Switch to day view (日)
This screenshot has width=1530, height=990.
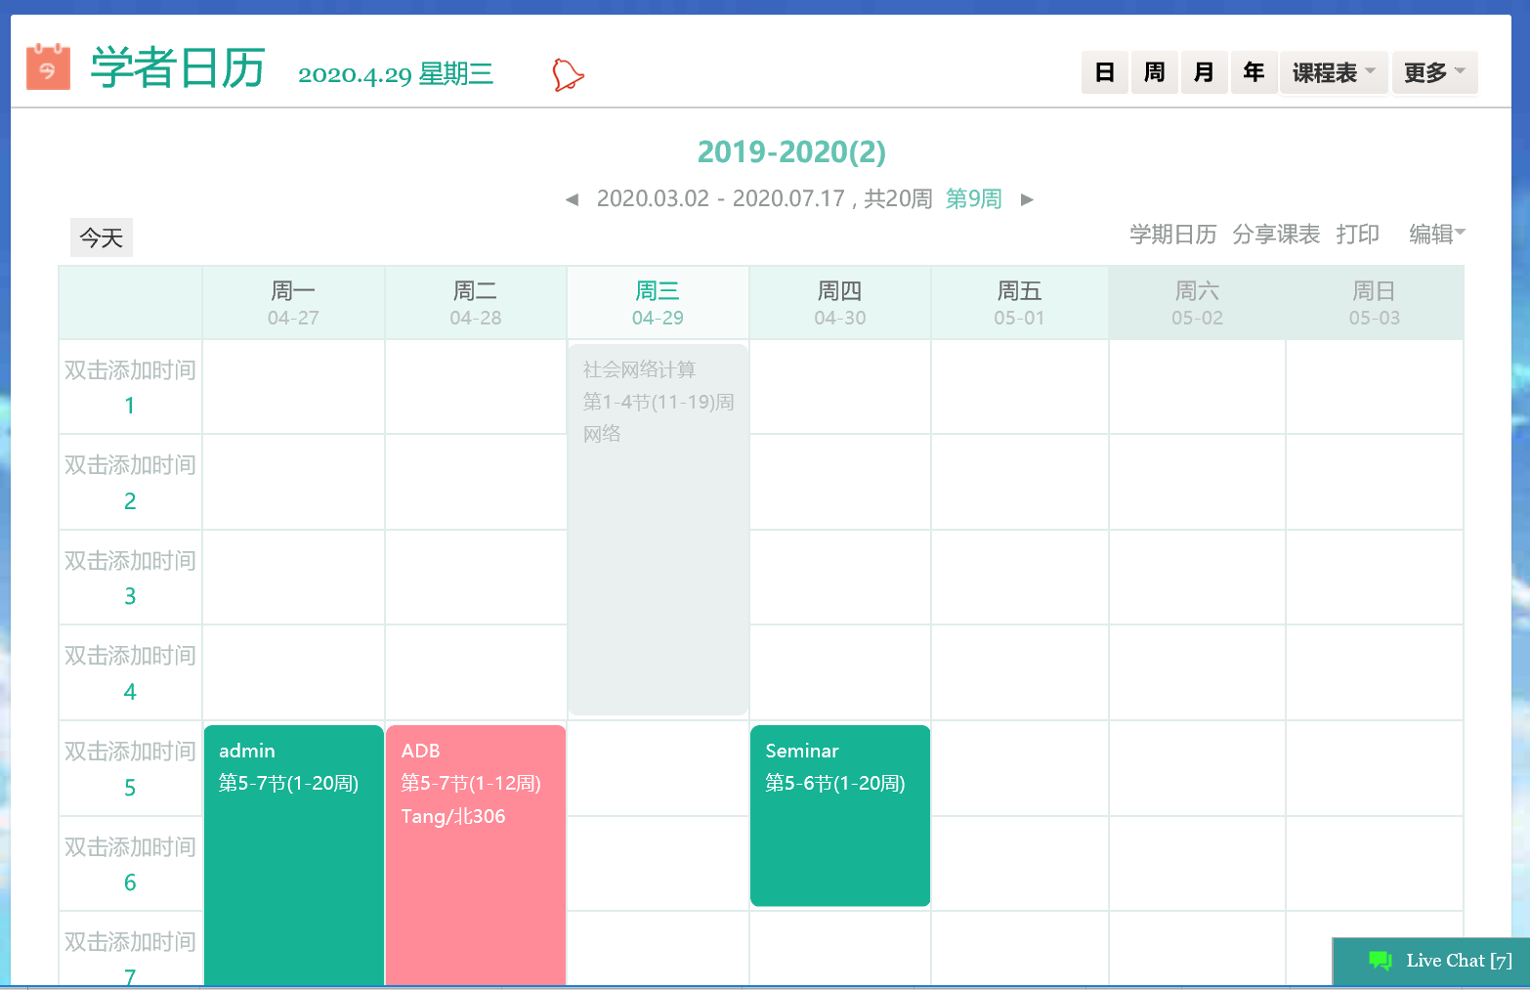[x=1104, y=72]
